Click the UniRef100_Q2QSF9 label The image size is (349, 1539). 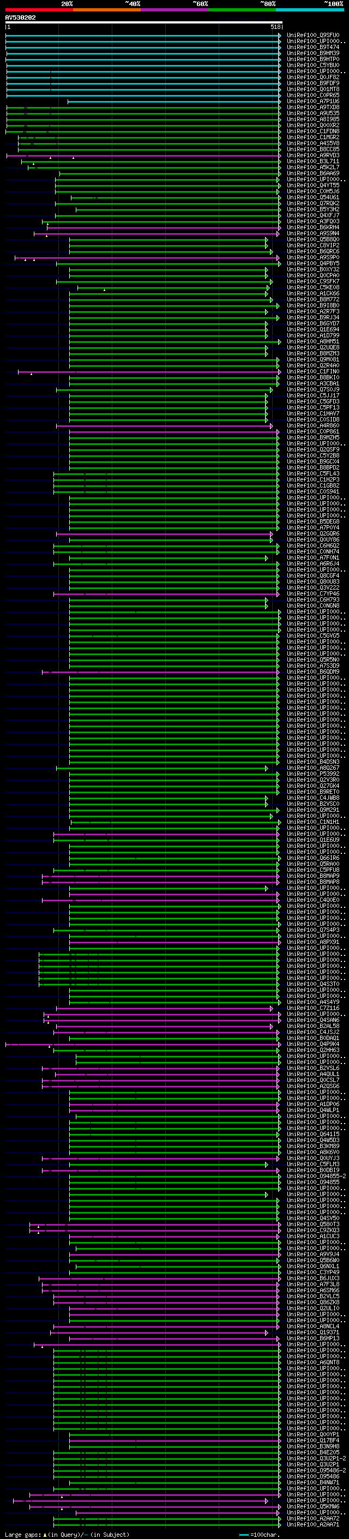coord(313,449)
